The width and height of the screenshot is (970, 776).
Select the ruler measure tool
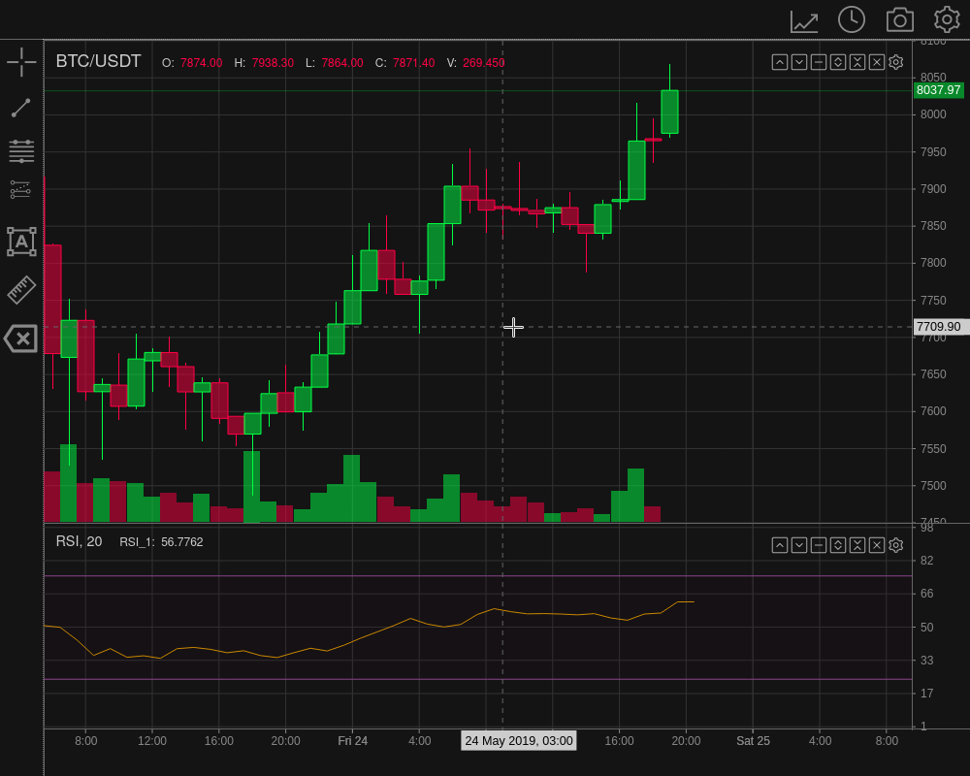coord(21,290)
